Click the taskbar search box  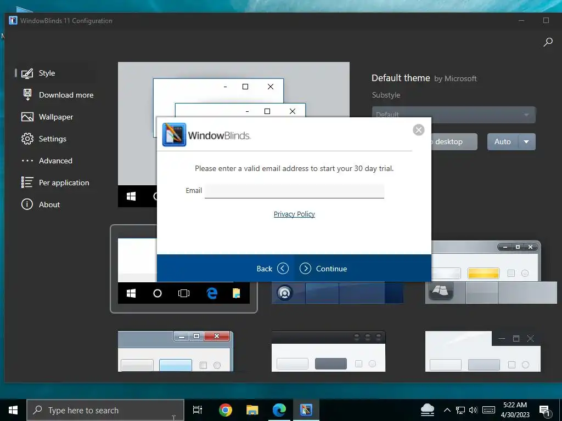(x=105, y=410)
